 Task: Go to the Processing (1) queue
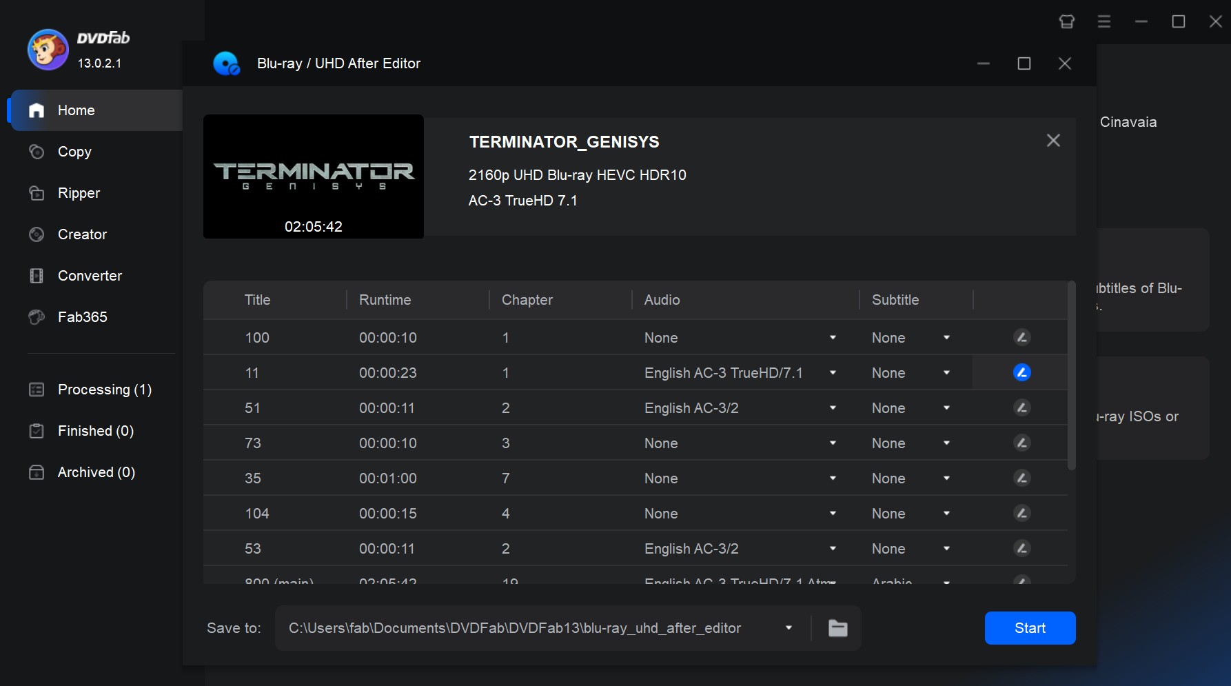pos(104,390)
